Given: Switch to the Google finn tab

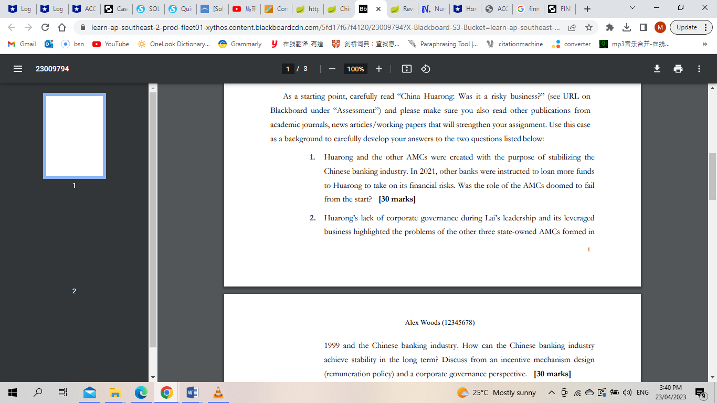Looking at the screenshot, I should coord(528,9).
